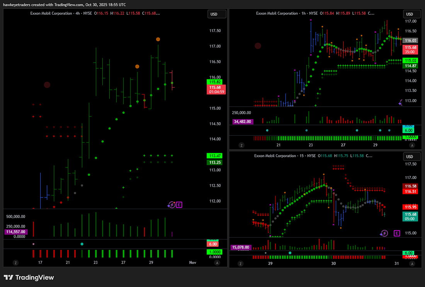Screen dimensions: 425x287
Task: Open the earnings E marker on the 4h chart
Action: coord(179,205)
